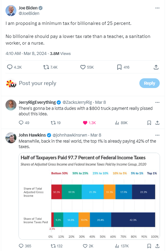Bookmark John Hawkins' reply
This screenshot has width=167, height=251.
coord(149,246)
